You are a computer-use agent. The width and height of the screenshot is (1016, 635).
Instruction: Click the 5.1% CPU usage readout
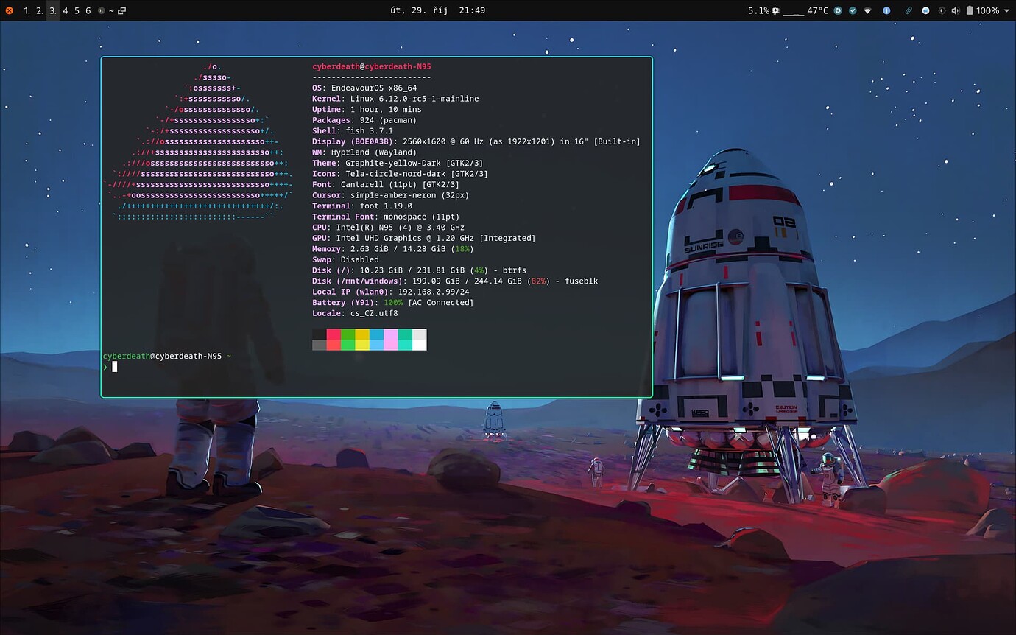coord(758,10)
